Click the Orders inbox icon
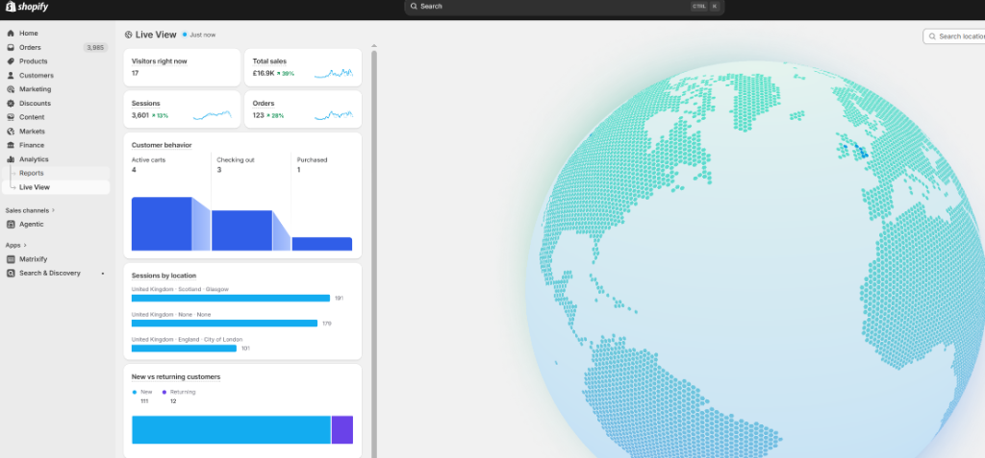The image size is (985, 458). tap(11, 48)
